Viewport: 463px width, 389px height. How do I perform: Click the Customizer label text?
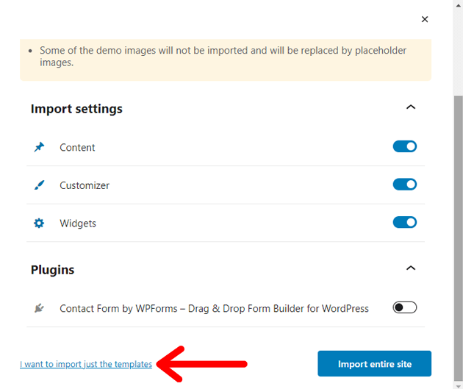[85, 186]
